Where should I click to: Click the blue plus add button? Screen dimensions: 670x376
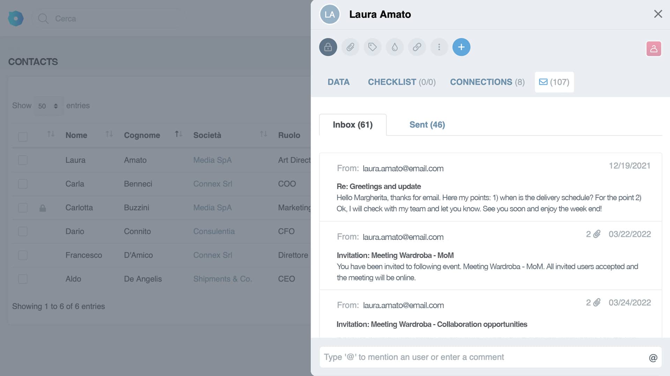pyautogui.click(x=461, y=47)
